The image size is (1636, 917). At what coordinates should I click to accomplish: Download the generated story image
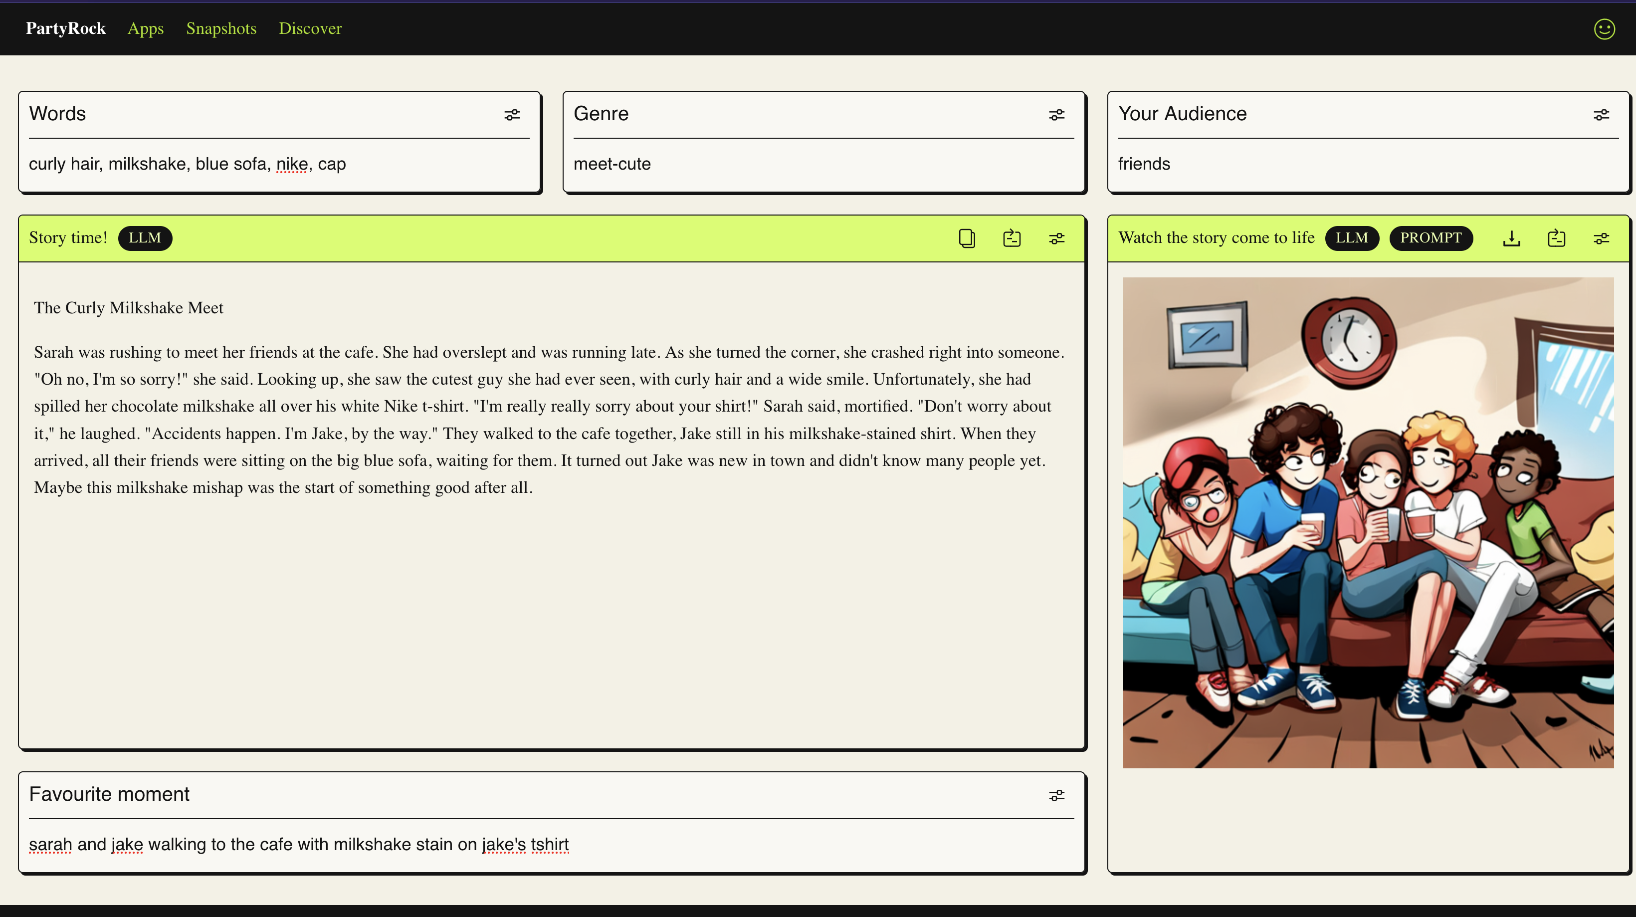click(1511, 238)
